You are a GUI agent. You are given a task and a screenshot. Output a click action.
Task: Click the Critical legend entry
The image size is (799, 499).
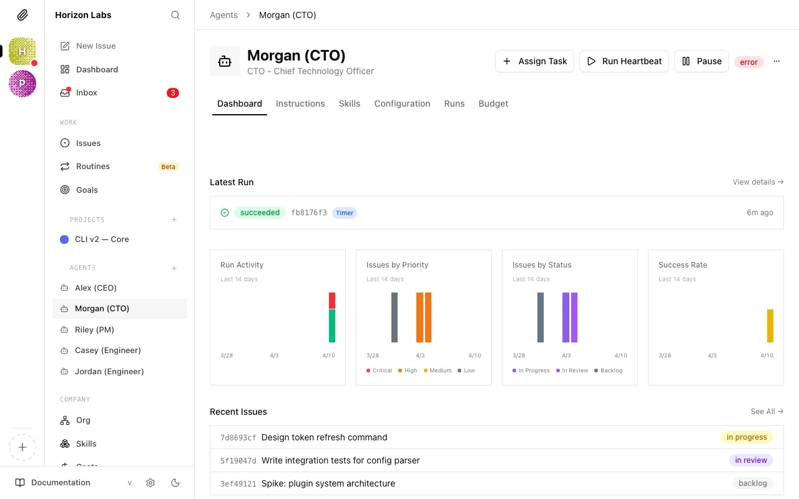(379, 371)
